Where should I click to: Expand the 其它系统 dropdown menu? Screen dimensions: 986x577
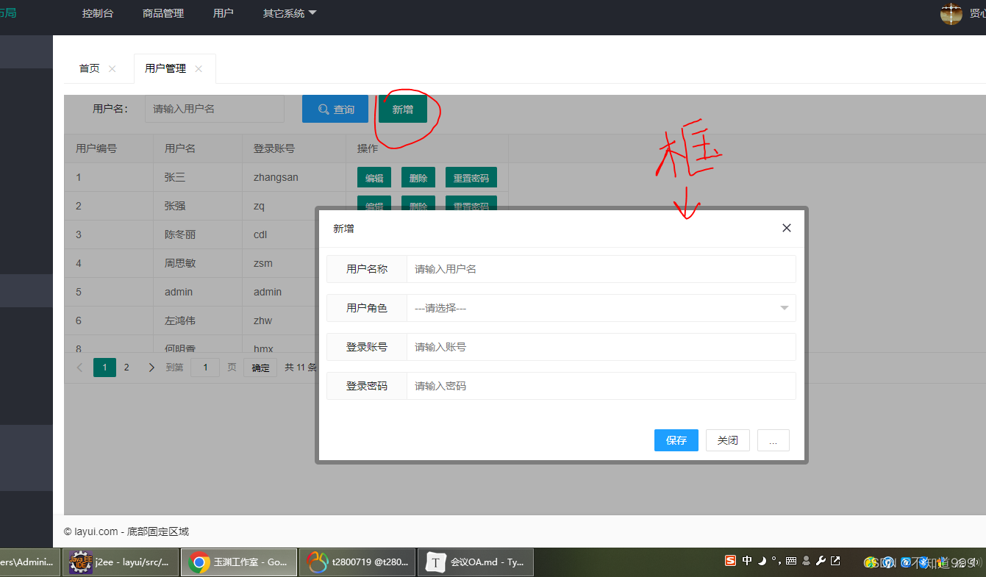pyautogui.click(x=290, y=13)
